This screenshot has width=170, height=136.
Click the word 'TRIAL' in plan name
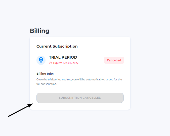[55, 57]
